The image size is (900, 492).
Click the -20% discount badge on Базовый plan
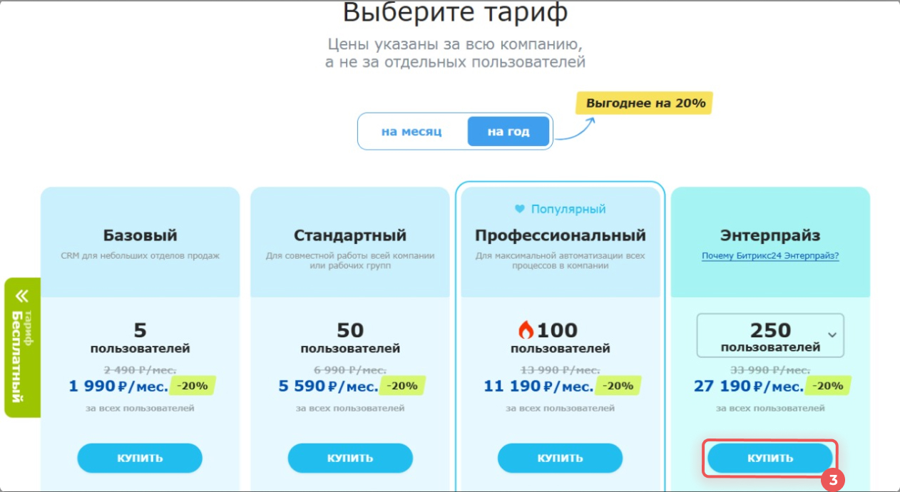click(191, 384)
